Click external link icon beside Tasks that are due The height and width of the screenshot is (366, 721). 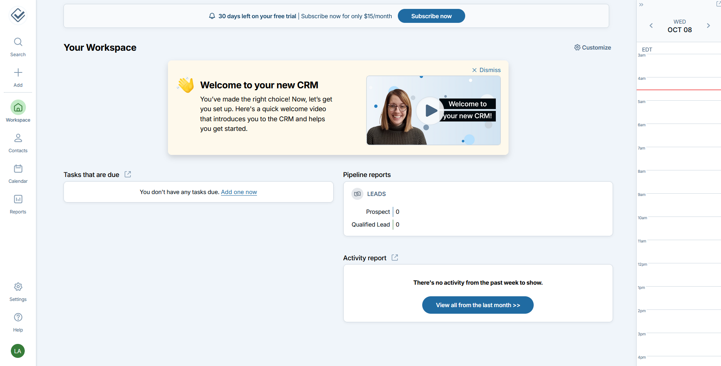tap(128, 174)
